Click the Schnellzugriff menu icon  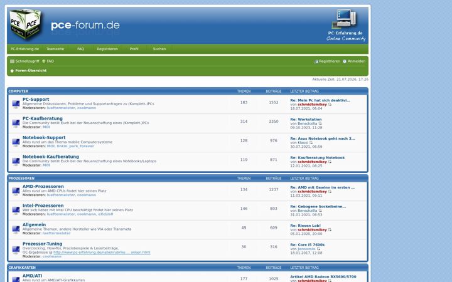12,61
